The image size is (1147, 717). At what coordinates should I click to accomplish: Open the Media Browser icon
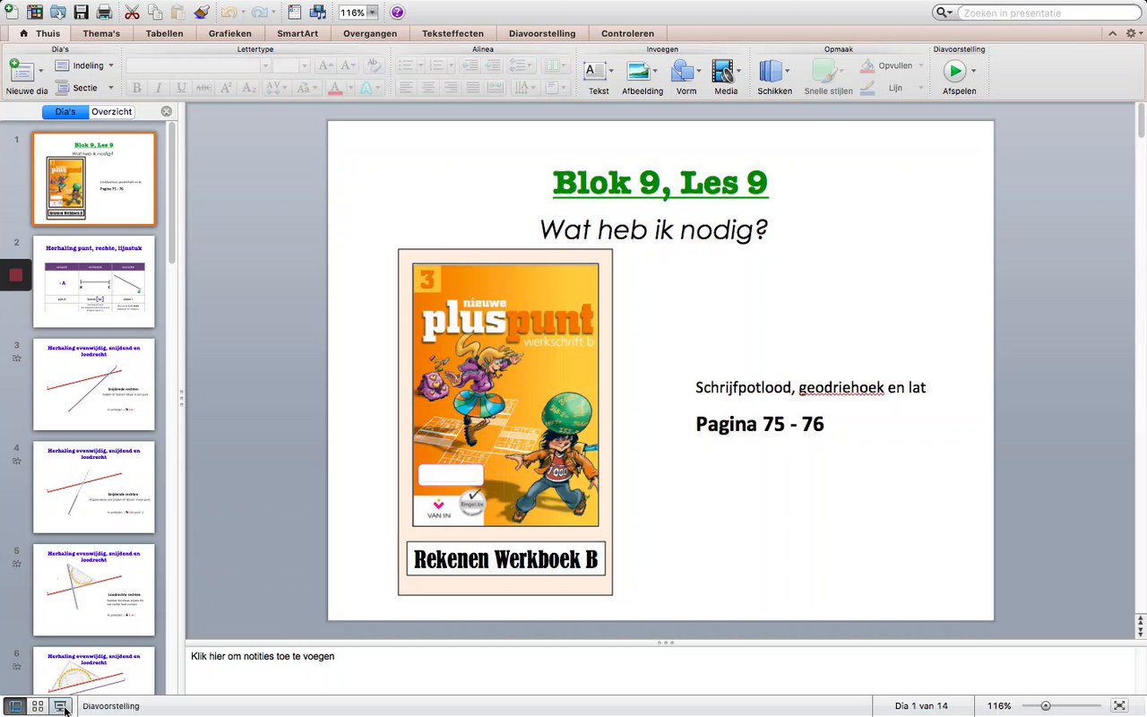318,13
